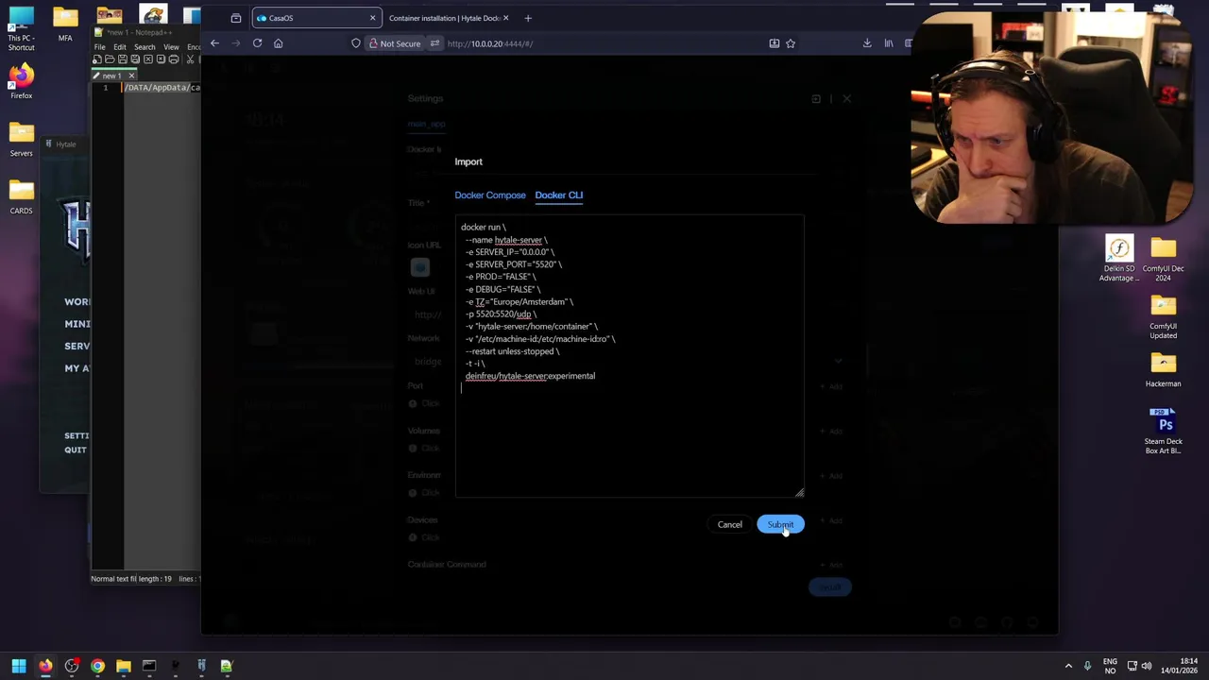
Task: Switch to the CasaOS browser tab
Action: point(316,18)
